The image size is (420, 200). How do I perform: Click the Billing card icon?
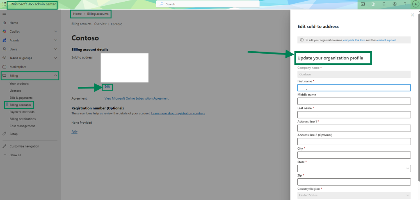(x=4, y=76)
